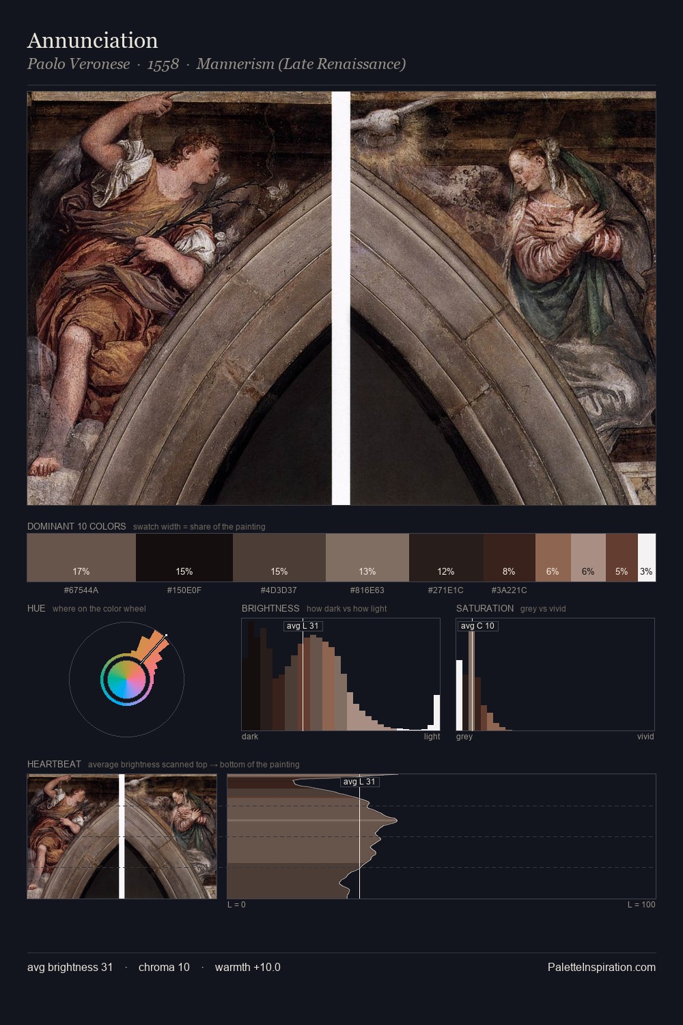The image size is (683, 1025).
Task: Click the SATURATION section heading
Action: tap(485, 608)
